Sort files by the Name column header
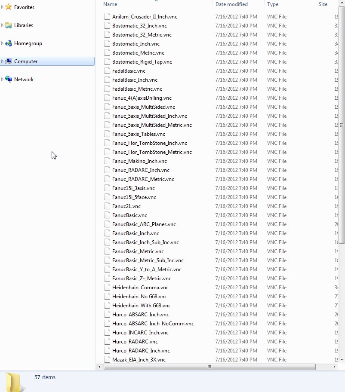Viewport: 345px width, 392px height. (110, 4)
